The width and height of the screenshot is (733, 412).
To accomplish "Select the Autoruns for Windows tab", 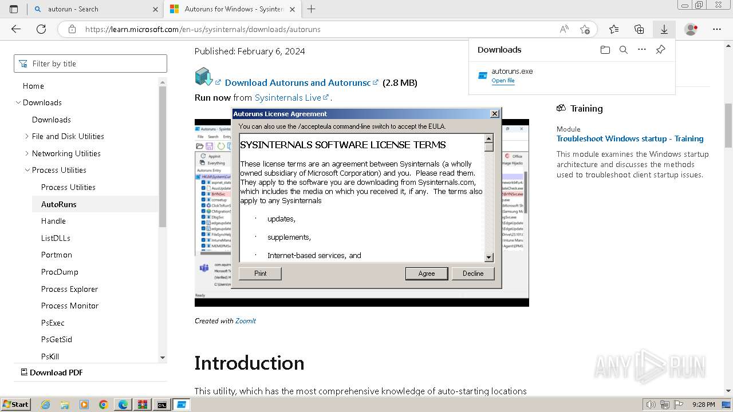I will click(x=233, y=9).
